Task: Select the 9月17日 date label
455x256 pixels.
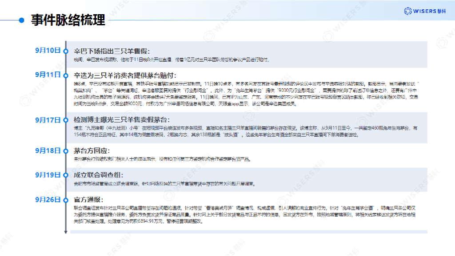Action: click(x=48, y=120)
